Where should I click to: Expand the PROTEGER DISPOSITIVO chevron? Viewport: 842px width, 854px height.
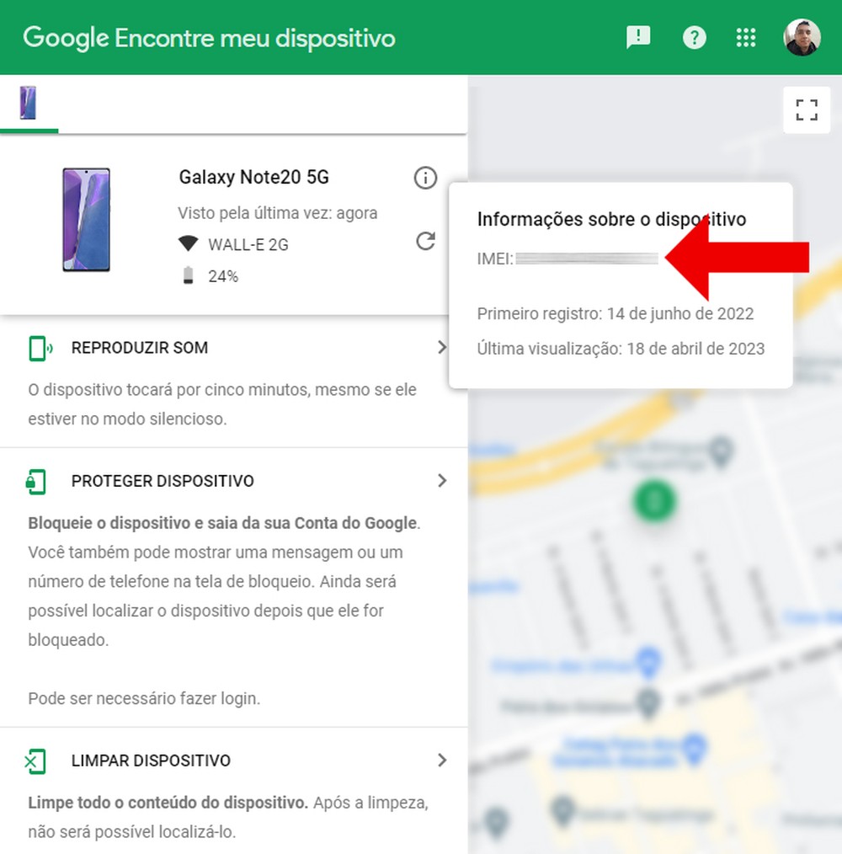442,481
